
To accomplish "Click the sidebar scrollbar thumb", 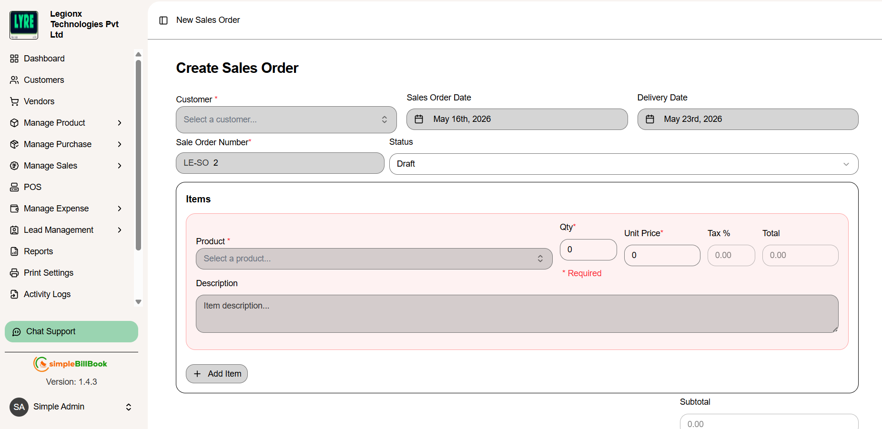I will point(138,155).
